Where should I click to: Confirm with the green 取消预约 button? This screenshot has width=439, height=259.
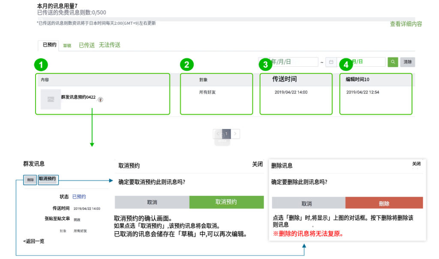[x=227, y=201]
